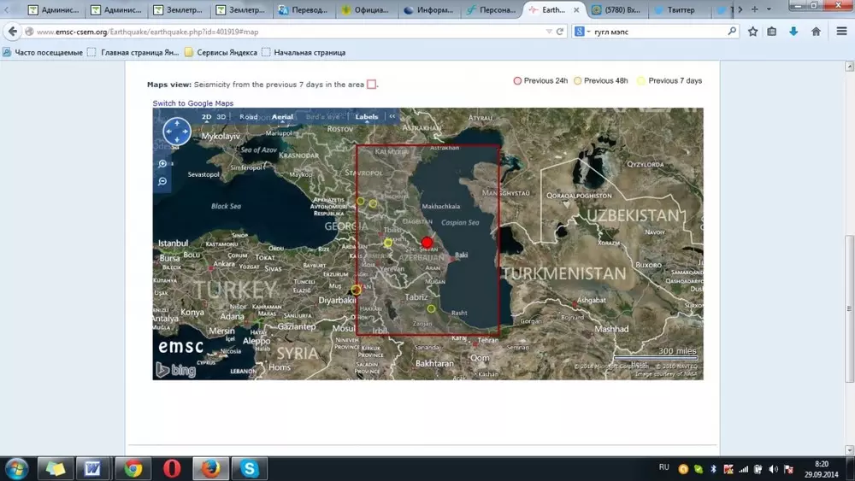Bookmark this page with the star icon
This screenshot has width=855, height=481.
(x=752, y=32)
